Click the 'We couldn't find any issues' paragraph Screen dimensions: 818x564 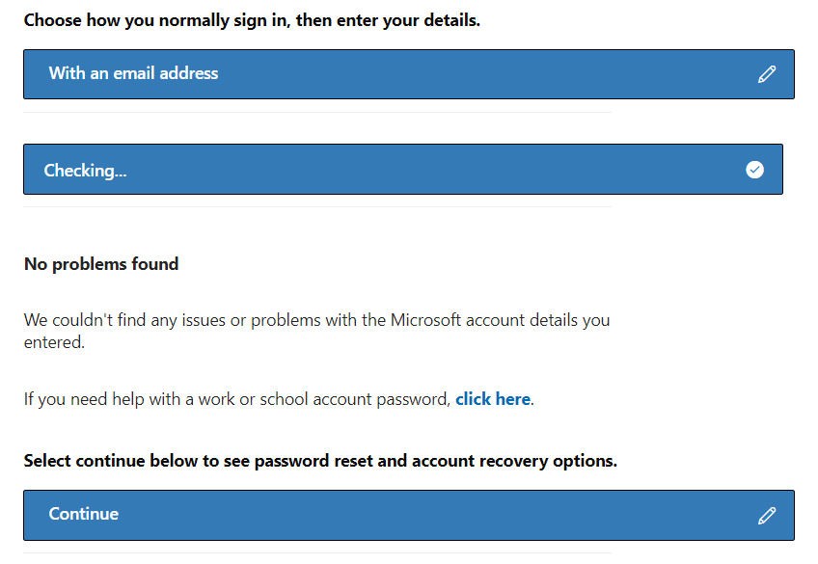[316, 331]
